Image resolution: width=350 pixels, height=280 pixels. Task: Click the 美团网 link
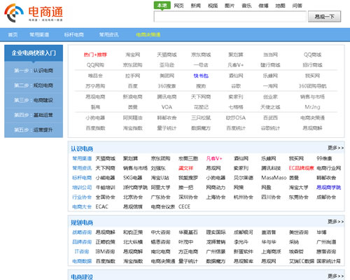(x=167, y=76)
